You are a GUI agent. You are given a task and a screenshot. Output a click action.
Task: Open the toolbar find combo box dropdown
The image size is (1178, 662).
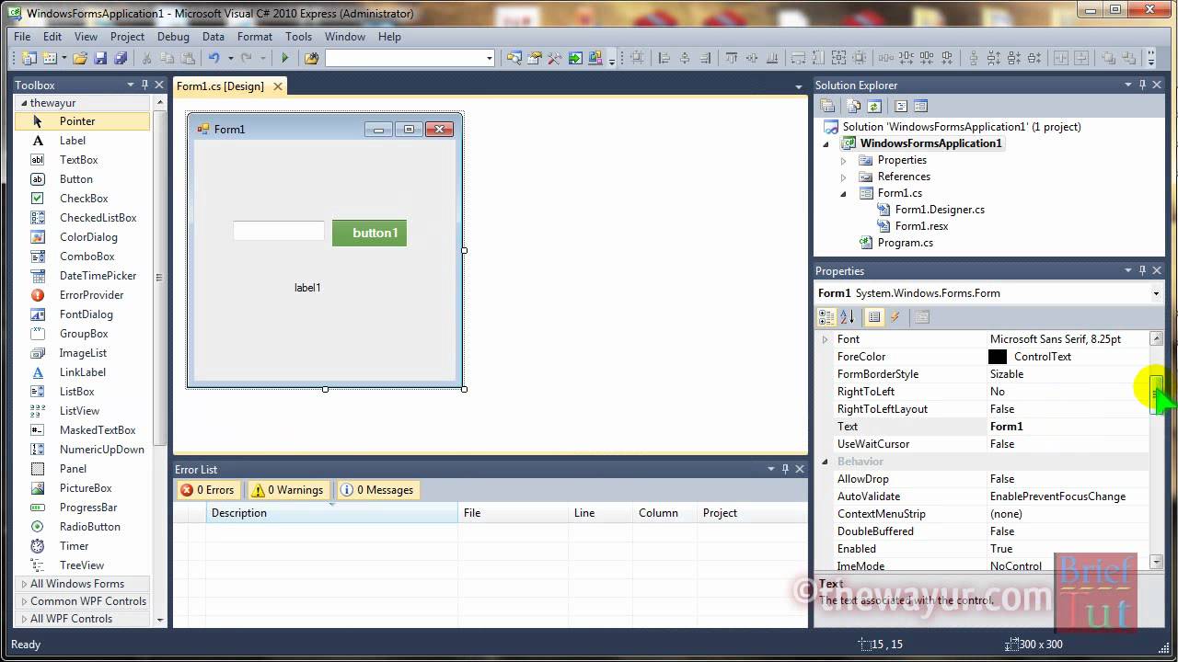point(490,58)
